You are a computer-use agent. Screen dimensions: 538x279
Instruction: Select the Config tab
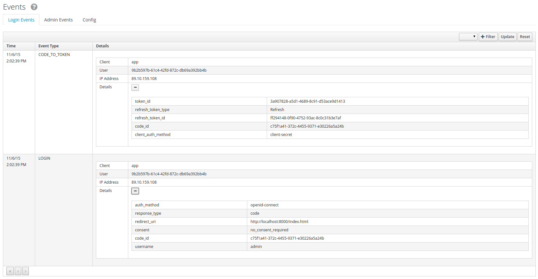tap(89, 20)
